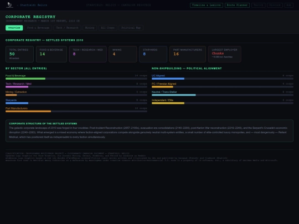Viewport: 299px width, 224px height.
Task: Switch to the Tech / Research tab
Action: pos(67,28)
